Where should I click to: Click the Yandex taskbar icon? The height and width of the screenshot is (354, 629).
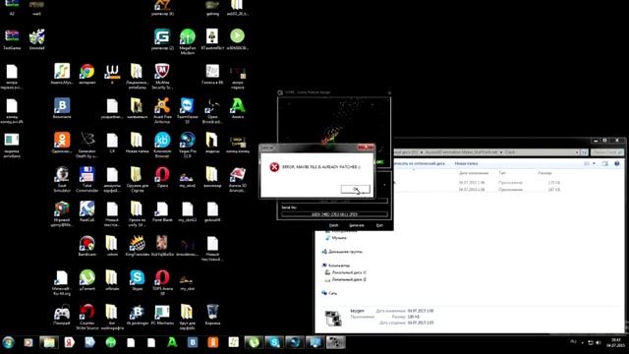(70, 342)
